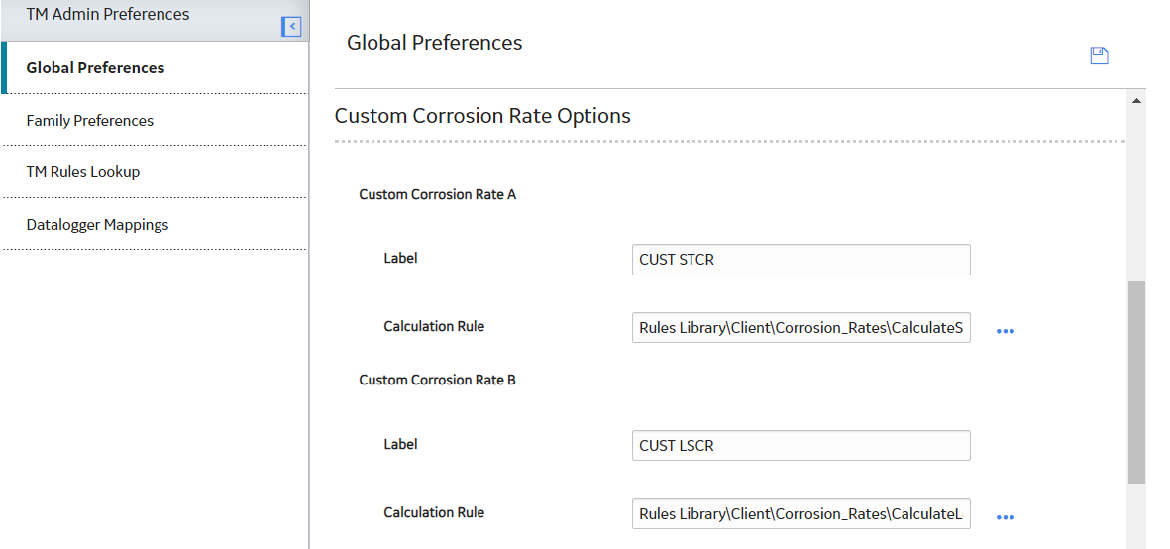Browse calculation rule for Custom Corrosion Rate B
The height and width of the screenshot is (549, 1170).
point(1006,517)
